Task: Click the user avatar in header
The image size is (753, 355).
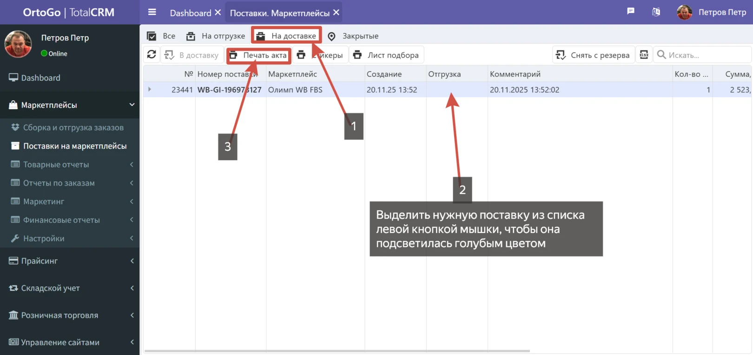Action: click(x=684, y=13)
